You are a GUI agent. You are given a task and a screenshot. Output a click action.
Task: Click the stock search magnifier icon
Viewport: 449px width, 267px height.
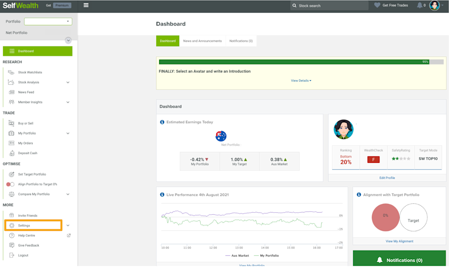(294, 5)
